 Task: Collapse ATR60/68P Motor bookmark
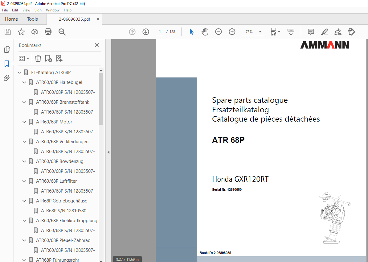click(24, 122)
